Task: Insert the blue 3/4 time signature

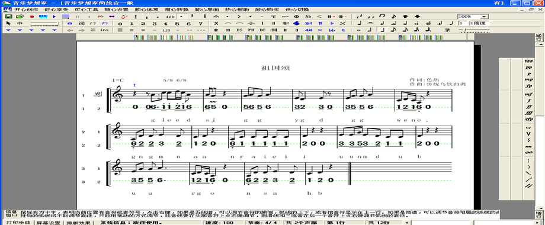Action: 309,23
